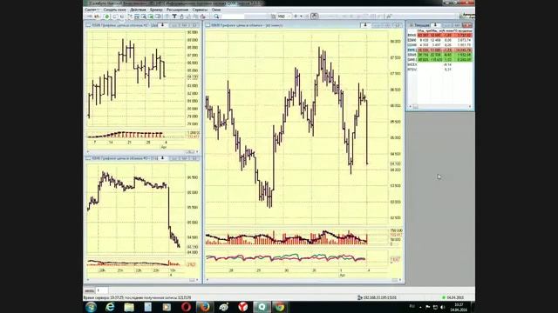This screenshot has width=558, height=313.
Task: Click the main chart scrollbar right arrow
Action: point(400,280)
